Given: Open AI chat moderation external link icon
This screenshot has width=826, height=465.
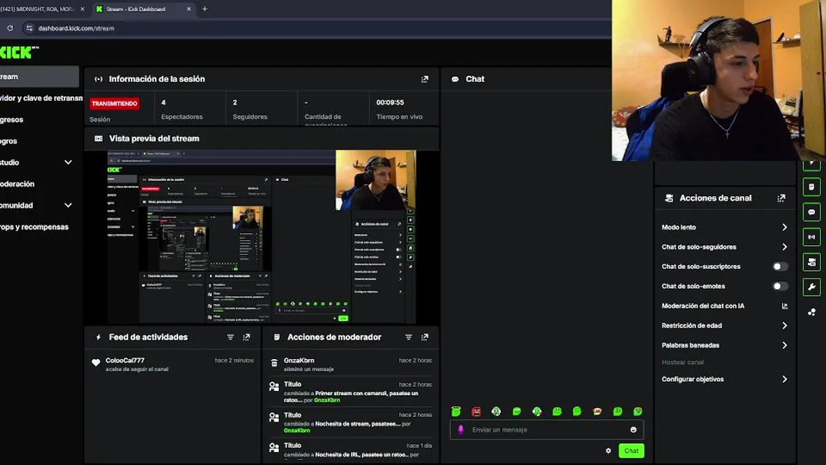Looking at the screenshot, I should pos(785,306).
